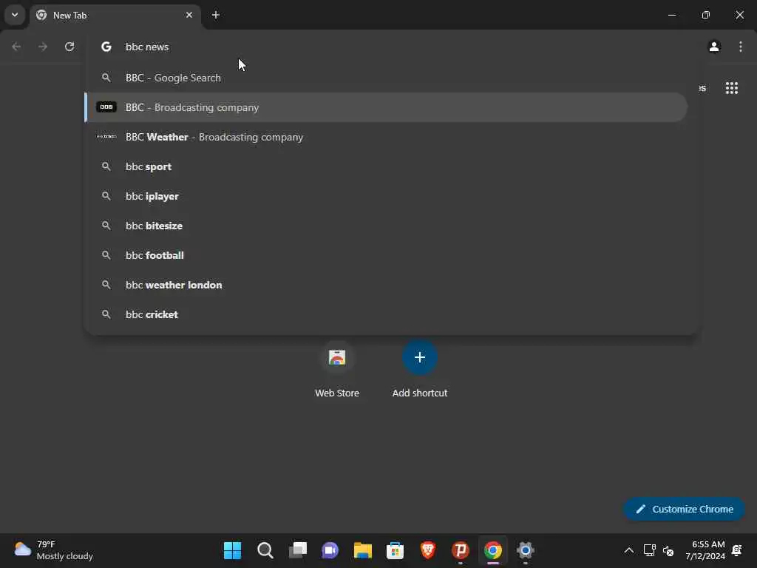Choose the bbc weather london suggestion
757x568 pixels.
[x=386, y=285]
